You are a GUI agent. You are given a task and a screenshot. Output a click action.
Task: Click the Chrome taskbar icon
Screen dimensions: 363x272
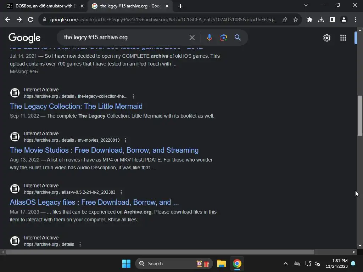pos(237,263)
